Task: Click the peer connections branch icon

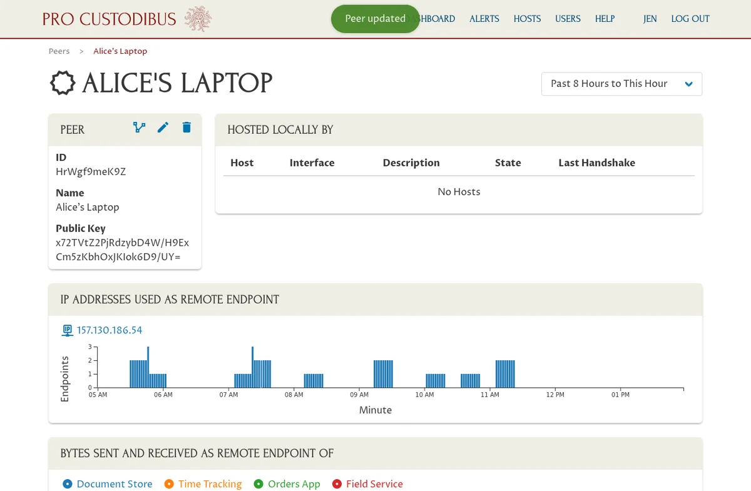Action: coord(139,128)
